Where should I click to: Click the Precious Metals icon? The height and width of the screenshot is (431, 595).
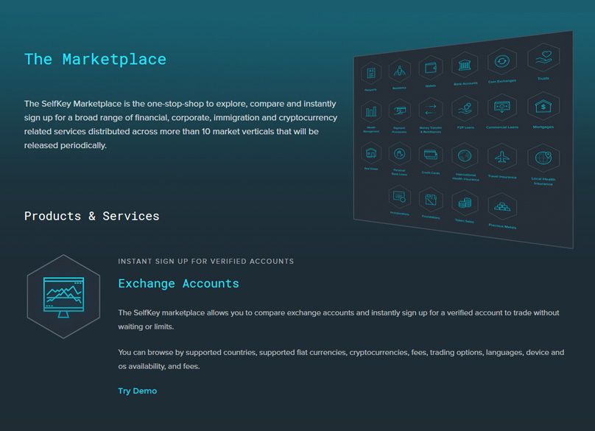tap(502, 208)
